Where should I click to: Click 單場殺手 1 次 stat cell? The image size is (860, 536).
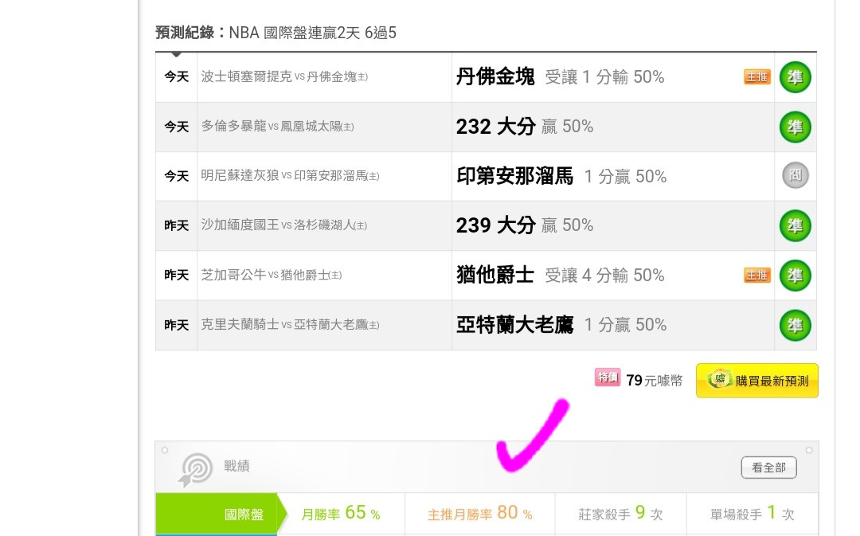752,514
